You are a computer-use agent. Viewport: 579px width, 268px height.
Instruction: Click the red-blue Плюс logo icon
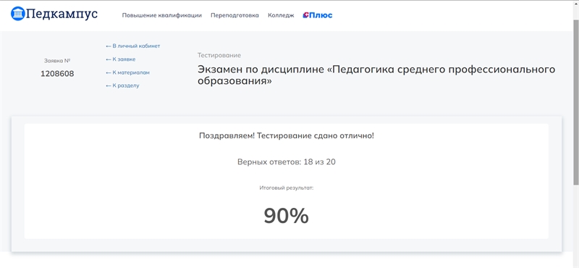tap(305, 15)
